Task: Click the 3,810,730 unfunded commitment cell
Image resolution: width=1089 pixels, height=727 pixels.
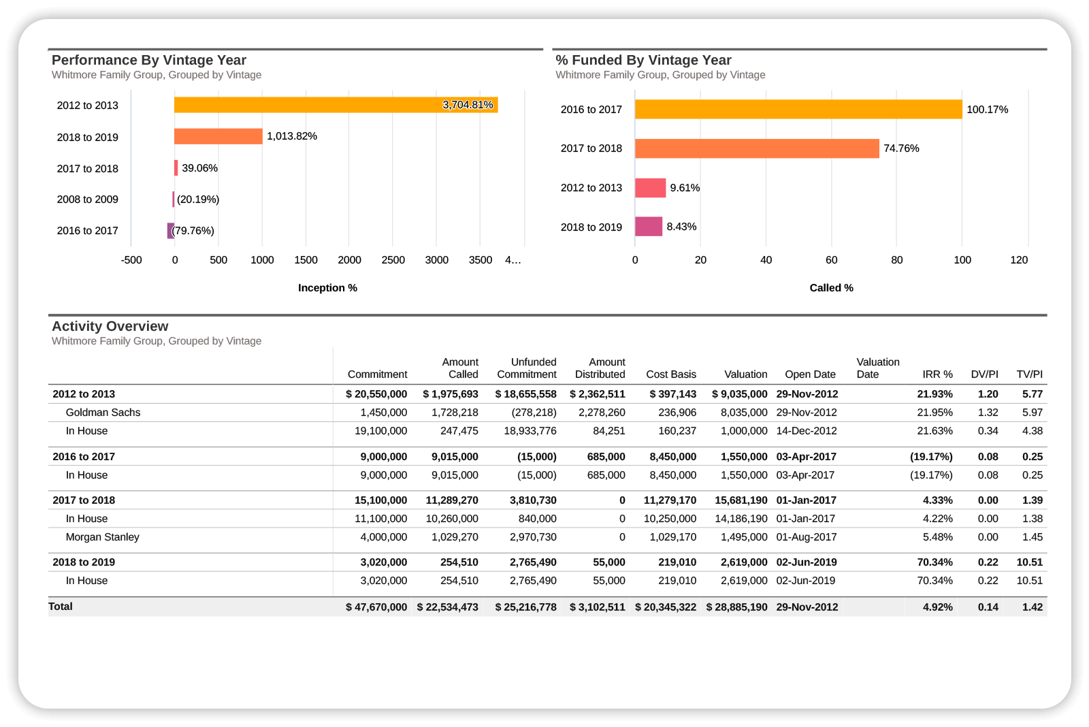Action: pyautogui.click(x=534, y=500)
